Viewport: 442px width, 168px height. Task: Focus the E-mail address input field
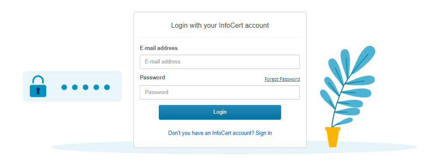pos(220,62)
